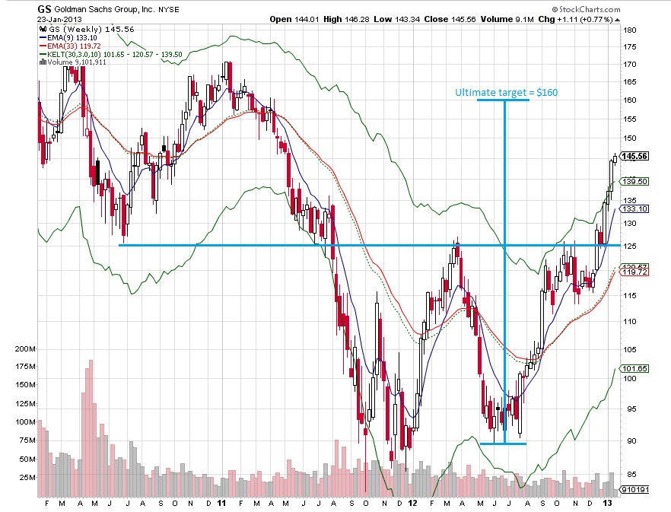Click the 133.10 blue flag on the price axis
The width and height of the screenshot is (671, 512).
634,209
